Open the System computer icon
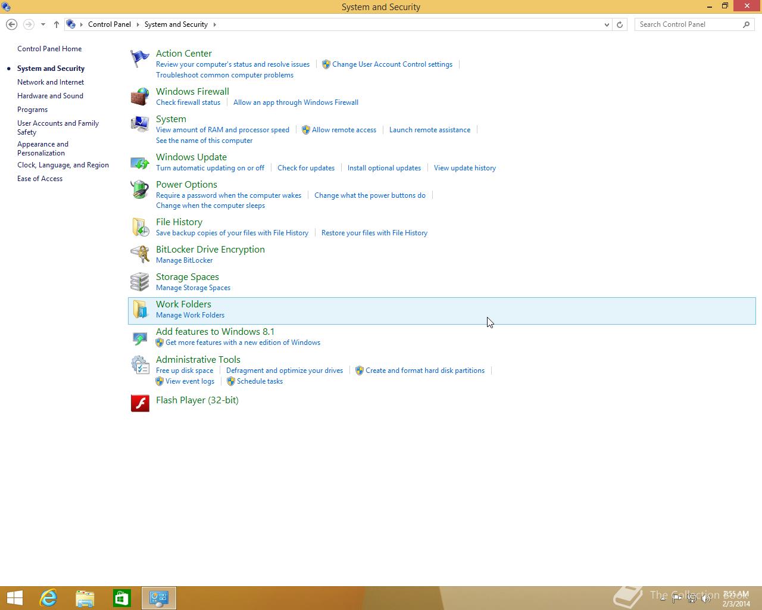The height and width of the screenshot is (610, 762). click(140, 124)
